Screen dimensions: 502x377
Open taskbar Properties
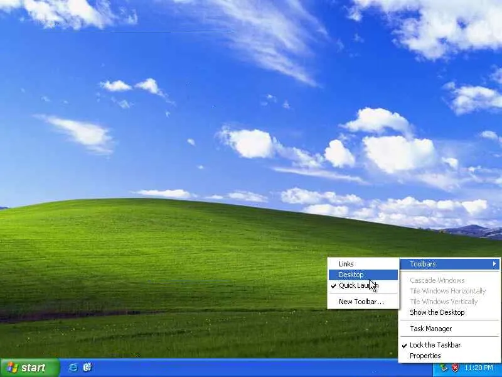tap(449, 356)
